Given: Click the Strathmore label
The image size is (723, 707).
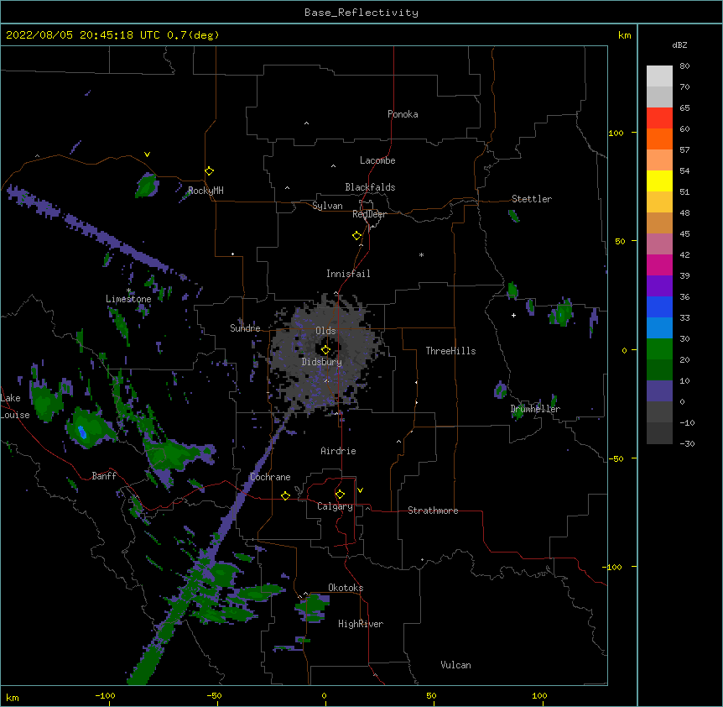Looking at the screenshot, I should 433,511.
